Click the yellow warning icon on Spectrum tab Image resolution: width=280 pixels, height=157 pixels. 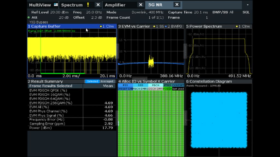[x=88, y=5]
